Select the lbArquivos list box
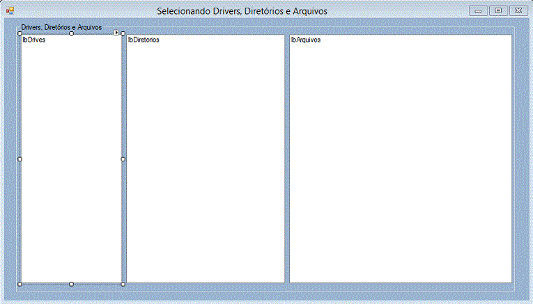Image resolution: width=533 pixels, height=304 pixels. tap(401, 160)
